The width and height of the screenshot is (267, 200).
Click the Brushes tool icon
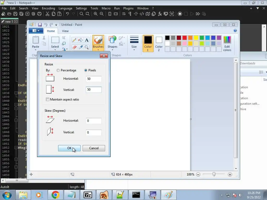coord(98,40)
